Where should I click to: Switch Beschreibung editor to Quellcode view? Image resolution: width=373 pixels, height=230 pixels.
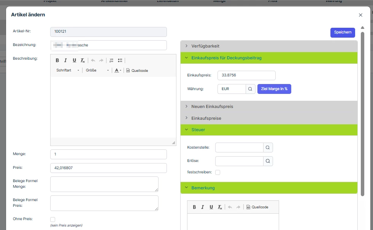137,70
